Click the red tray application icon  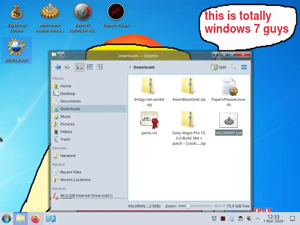click(x=223, y=219)
